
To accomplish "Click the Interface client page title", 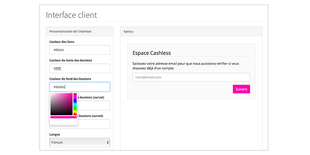I will 72,15.
